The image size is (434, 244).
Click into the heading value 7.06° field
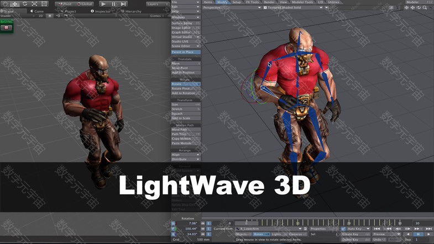[187, 223]
